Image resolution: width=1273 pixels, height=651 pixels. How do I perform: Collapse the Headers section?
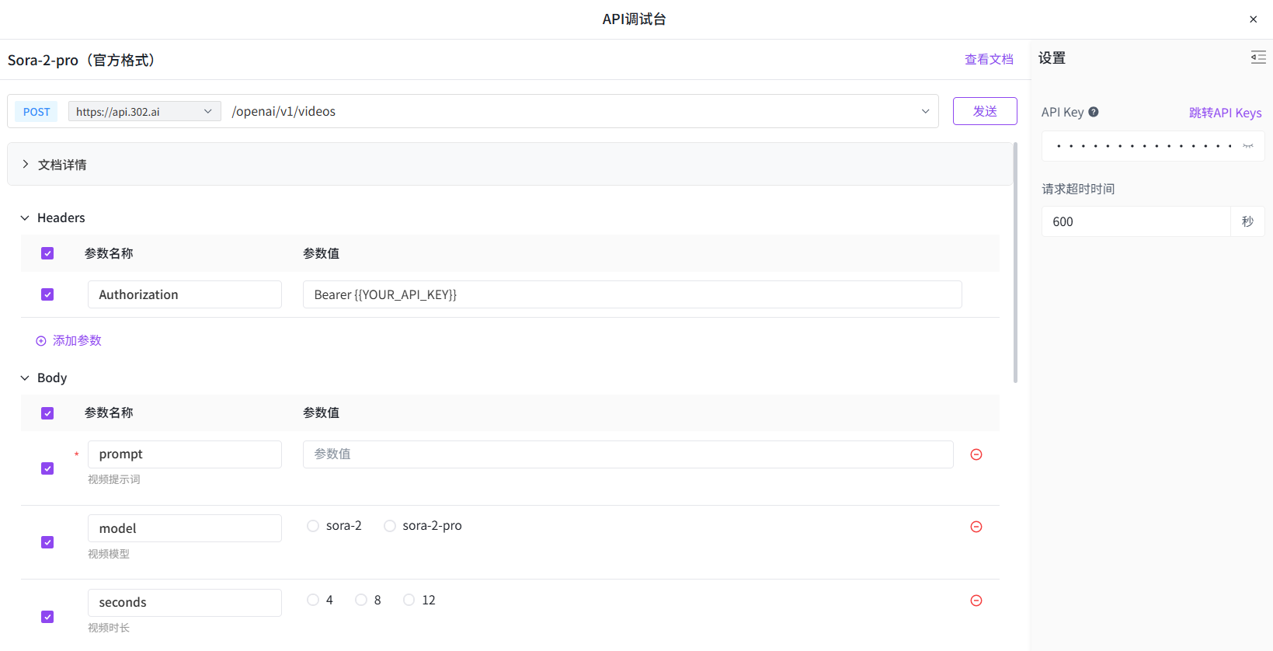(25, 218)
